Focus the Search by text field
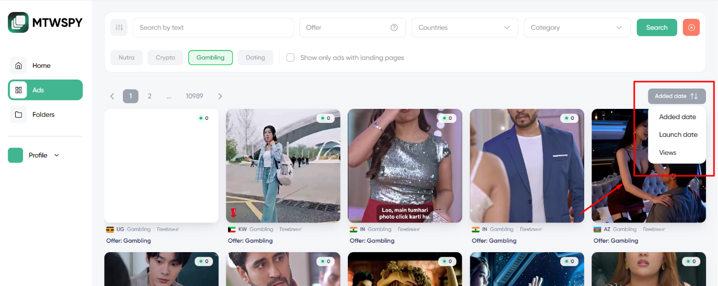This screenshot has height=286, width=718. coord(213,28)
